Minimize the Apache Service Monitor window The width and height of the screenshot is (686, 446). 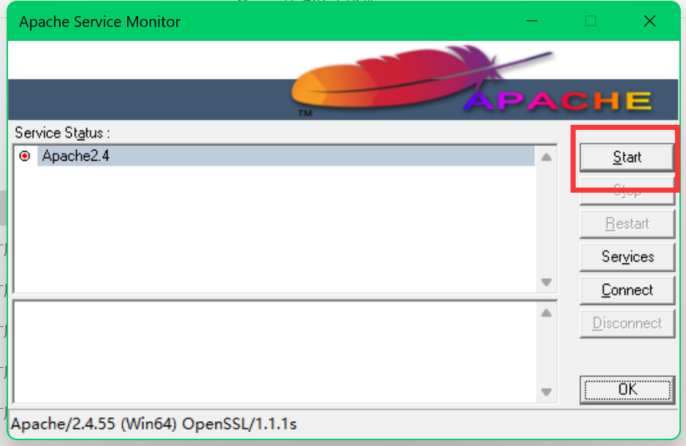(531, 21)
